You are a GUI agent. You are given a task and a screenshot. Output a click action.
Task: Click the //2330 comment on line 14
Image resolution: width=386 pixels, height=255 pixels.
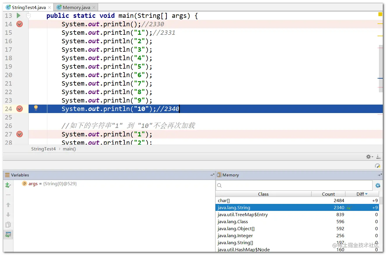pyautogui.click(x=153, y=24)
